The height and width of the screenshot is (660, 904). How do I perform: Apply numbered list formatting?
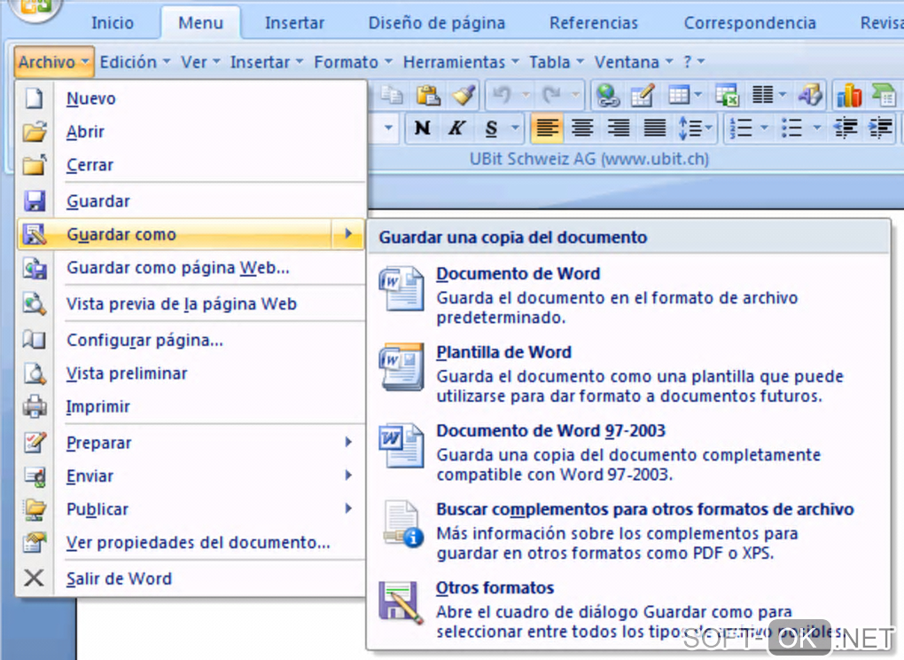coord(742,128)
